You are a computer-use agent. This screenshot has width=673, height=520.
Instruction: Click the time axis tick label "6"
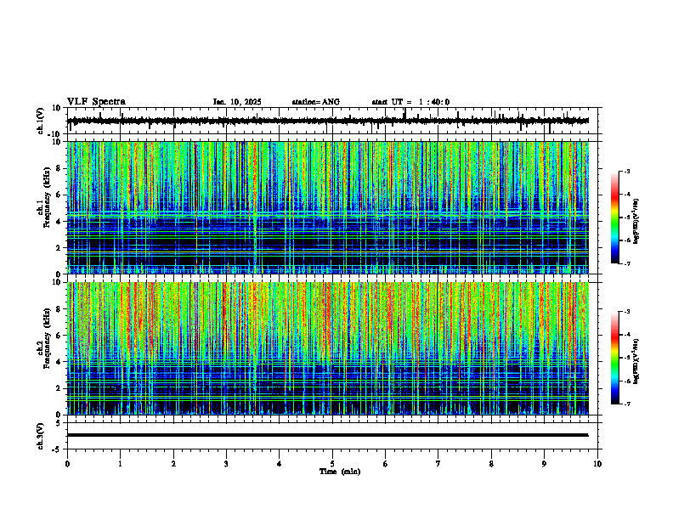click(386, 464)
